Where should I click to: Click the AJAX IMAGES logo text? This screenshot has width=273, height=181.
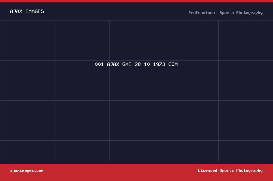27,12
